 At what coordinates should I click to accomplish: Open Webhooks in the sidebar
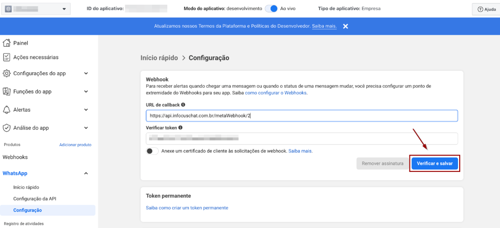click(15, 157)
